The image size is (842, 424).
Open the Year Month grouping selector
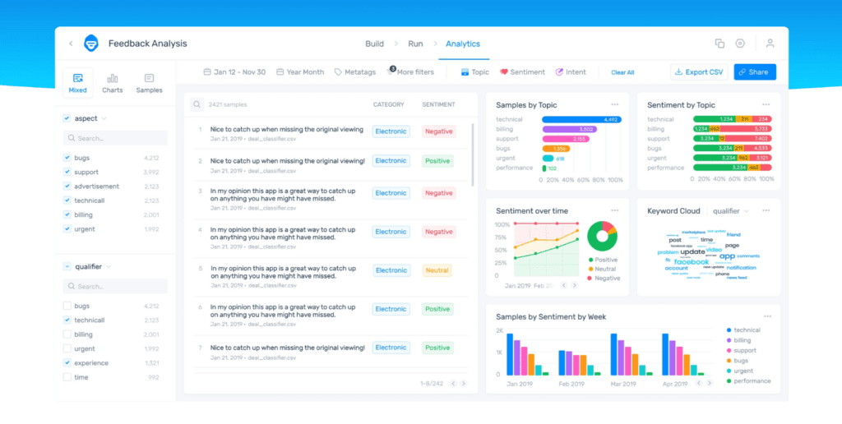300,72
